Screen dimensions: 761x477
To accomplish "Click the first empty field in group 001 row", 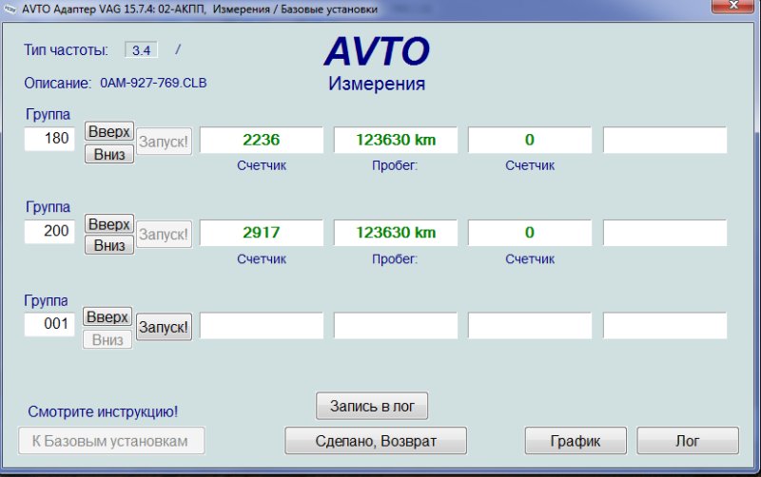I will coord(262,326).
